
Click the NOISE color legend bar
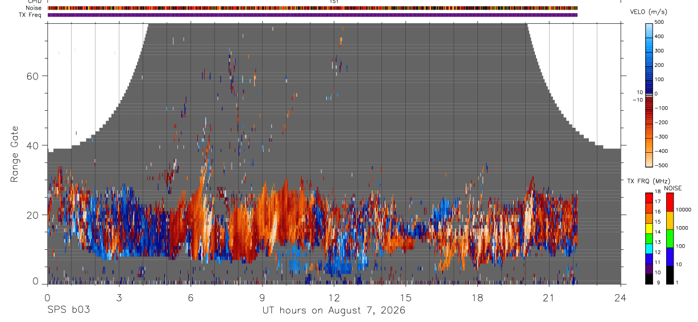click(670, 239)
